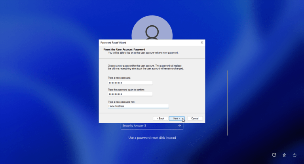This screenshot has width=304, height=164.
Task: Submit Security Answer 3 with the arrow
Action: [x=180, y=126]
